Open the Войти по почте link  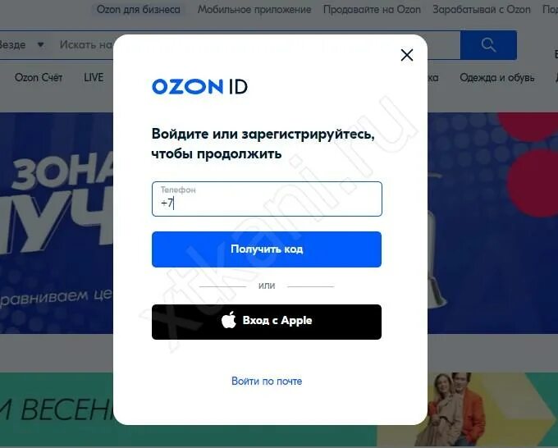tap(267, 381)
